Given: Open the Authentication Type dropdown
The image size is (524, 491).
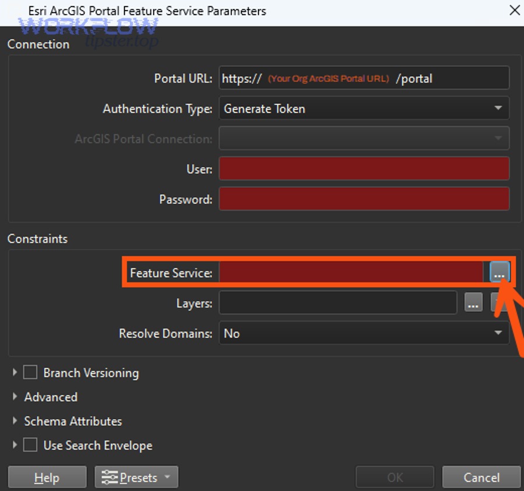Looking at the screenshot, I should [x=364, y=108].
